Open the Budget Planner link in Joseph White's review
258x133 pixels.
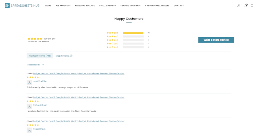coord(79,73)
